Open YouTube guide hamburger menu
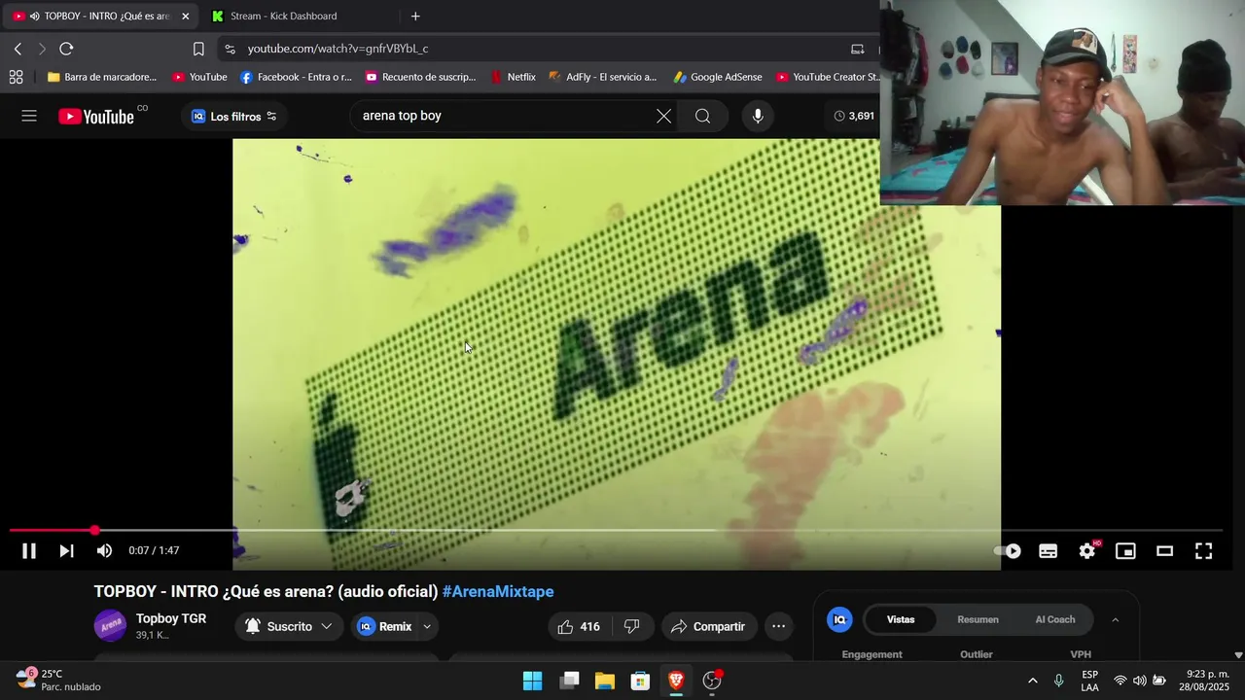Viewport: 1245px width, 700px height. pyautogui.click(x=29, y=116)
